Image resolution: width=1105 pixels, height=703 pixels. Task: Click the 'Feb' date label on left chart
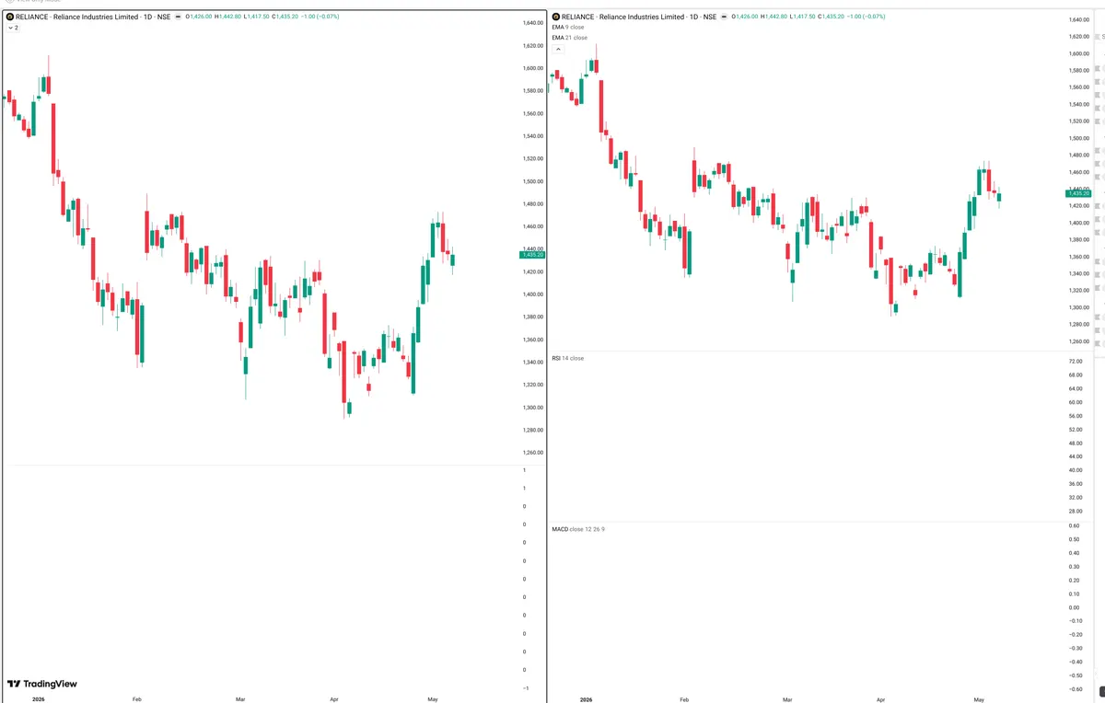[x=137, y=699]
